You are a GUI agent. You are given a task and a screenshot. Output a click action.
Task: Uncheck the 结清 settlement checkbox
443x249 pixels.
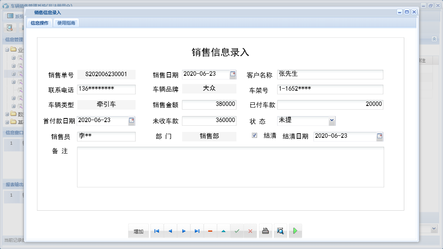(254, 135)
